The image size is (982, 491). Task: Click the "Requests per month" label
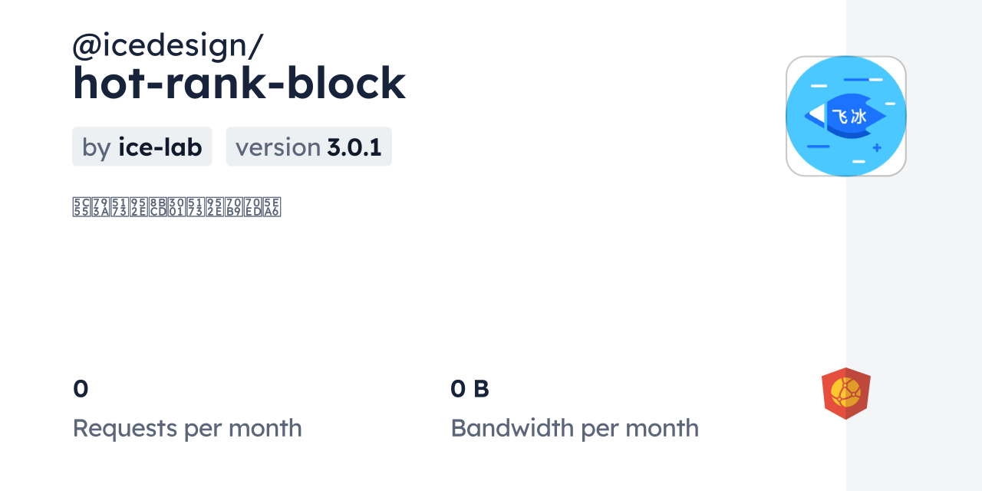coord(187,428)
